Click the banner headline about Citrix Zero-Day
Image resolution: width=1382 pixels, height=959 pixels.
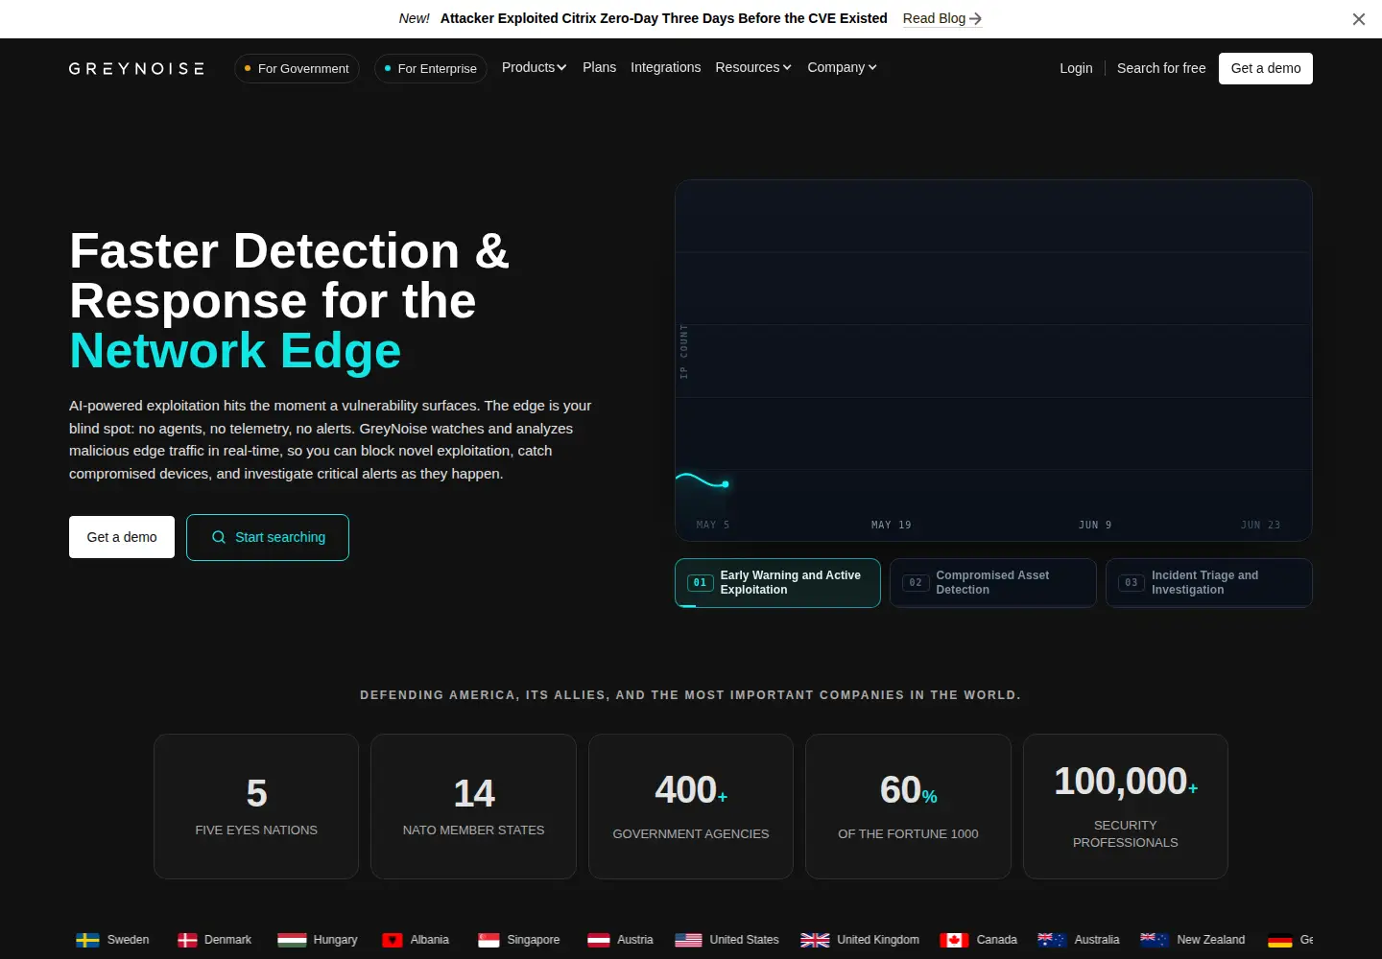coord(664,18)
